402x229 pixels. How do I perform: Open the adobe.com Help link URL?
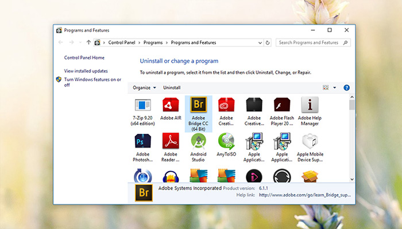[x=305, y=195]
